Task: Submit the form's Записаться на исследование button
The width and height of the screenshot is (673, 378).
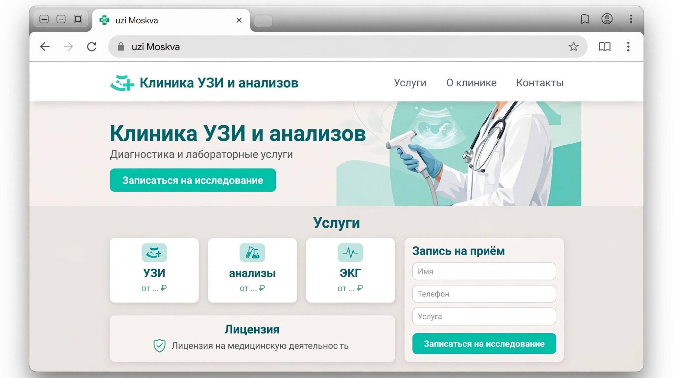Action: coord(484,344)
